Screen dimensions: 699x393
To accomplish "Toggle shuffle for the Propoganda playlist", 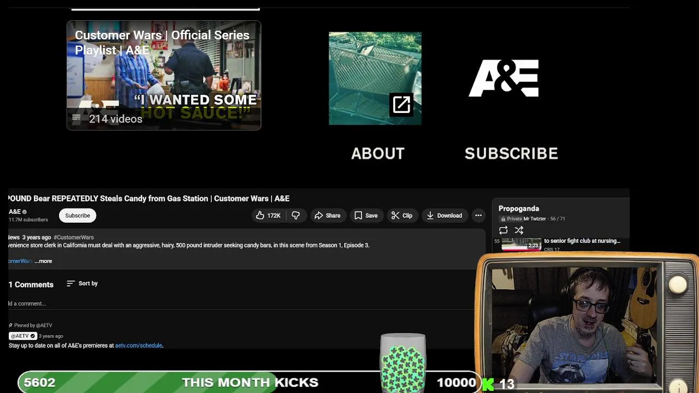I will coord(519,230).
